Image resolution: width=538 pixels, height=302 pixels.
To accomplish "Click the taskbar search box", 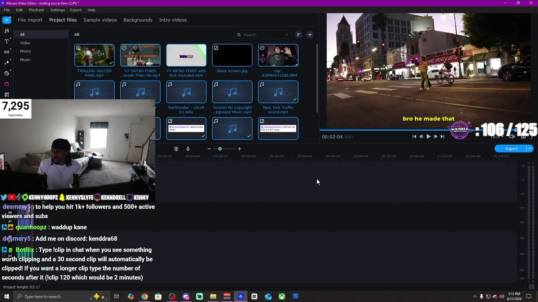I will pyautogui.click(x=61, y=297).
